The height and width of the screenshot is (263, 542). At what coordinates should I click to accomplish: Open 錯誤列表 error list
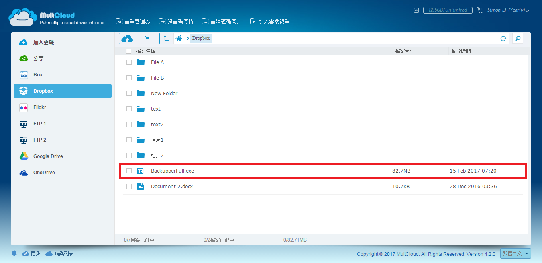point(60,253)
